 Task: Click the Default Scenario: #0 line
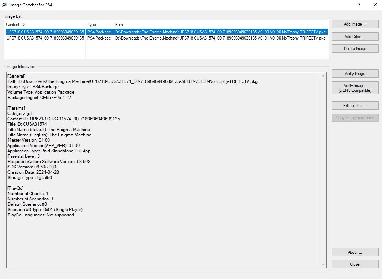(27, 204)
